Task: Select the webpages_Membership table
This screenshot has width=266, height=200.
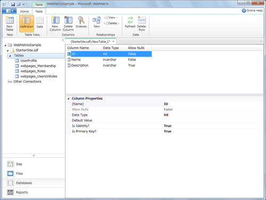Action: tap(38, 66)
